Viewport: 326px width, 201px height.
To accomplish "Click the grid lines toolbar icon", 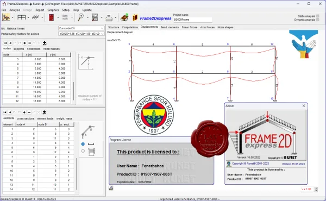I will click(35, 17).
